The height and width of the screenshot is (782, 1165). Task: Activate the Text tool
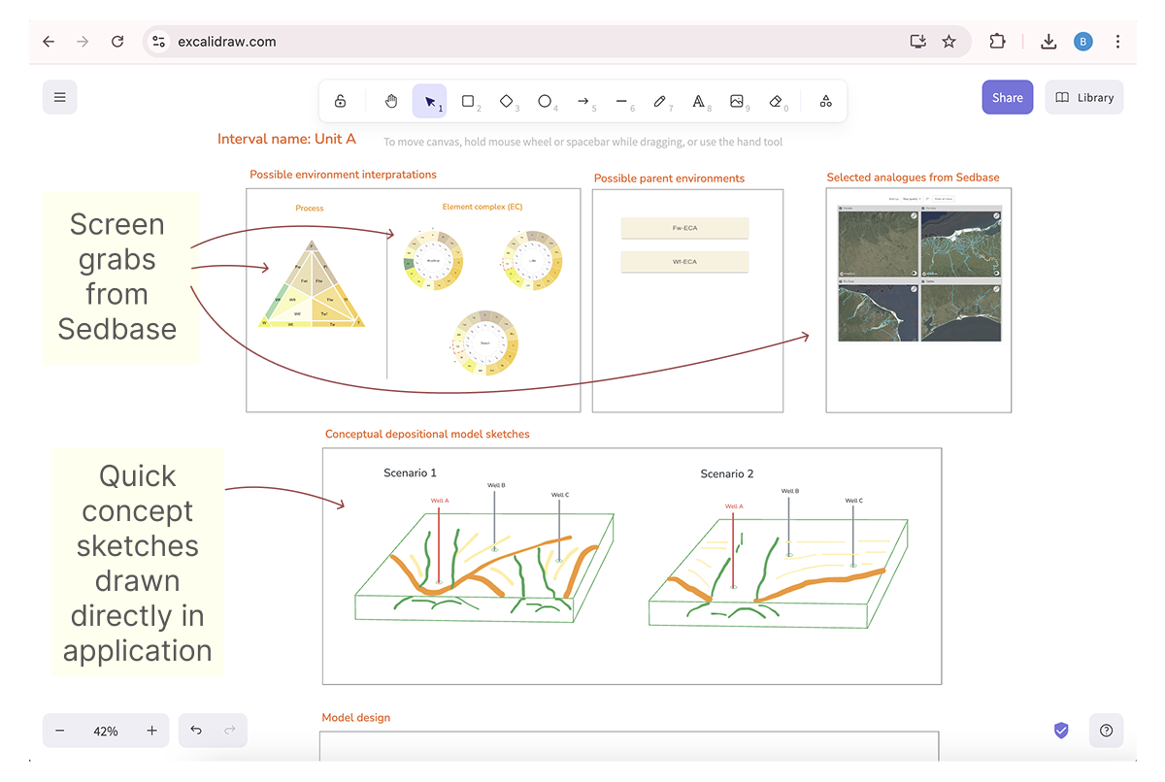[x=698, y=101]
